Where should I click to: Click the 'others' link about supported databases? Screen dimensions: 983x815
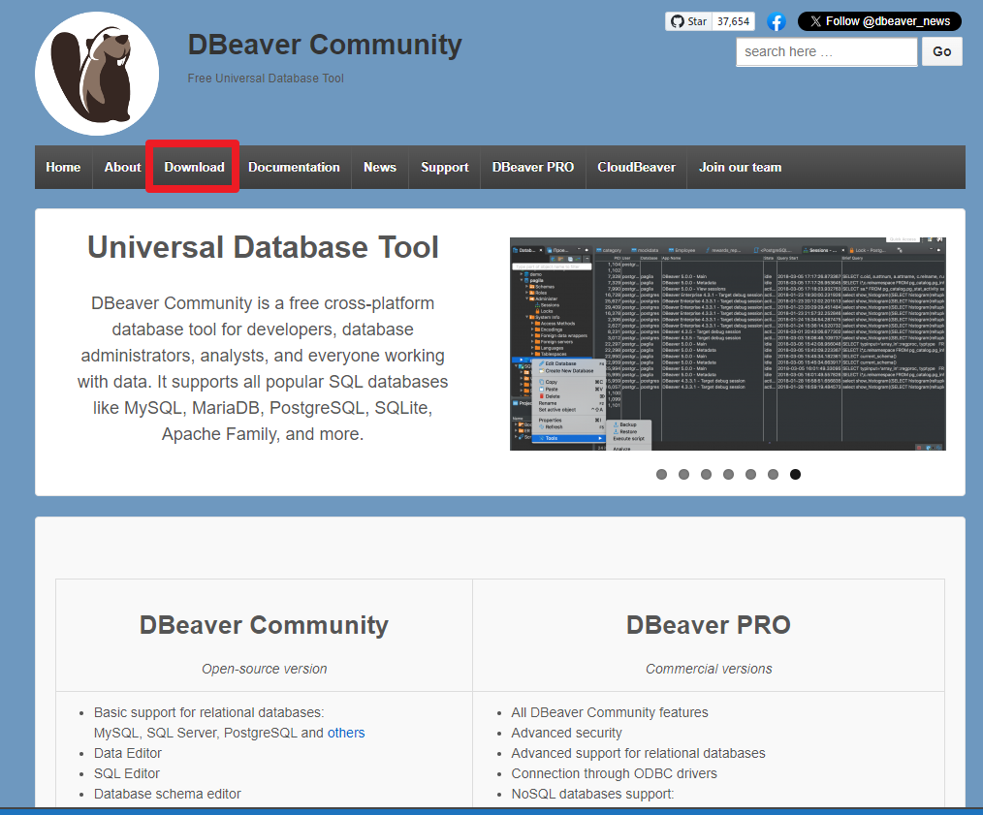pos(346,733)
